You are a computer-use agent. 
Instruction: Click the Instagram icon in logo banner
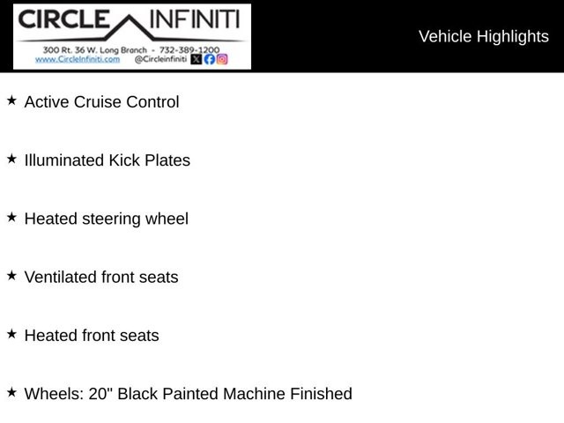pos(222,59)
